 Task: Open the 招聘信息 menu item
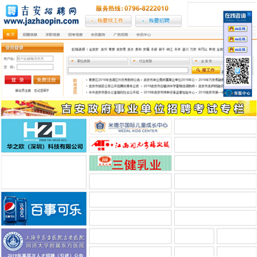click(x=30, y=34)
